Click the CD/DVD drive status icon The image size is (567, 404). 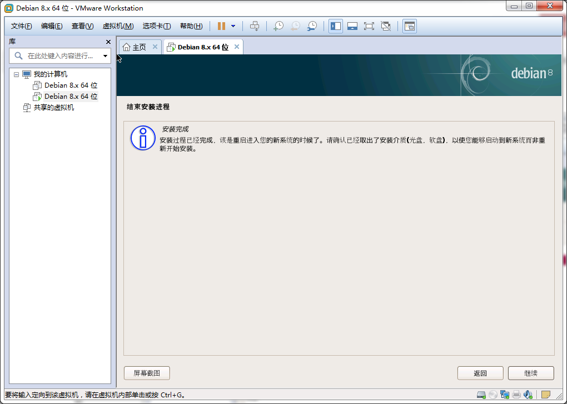pos(493,395)
